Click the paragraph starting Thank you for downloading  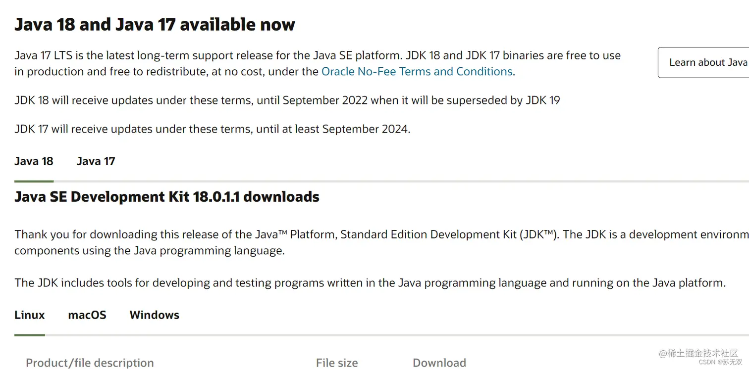click(381, 242)
